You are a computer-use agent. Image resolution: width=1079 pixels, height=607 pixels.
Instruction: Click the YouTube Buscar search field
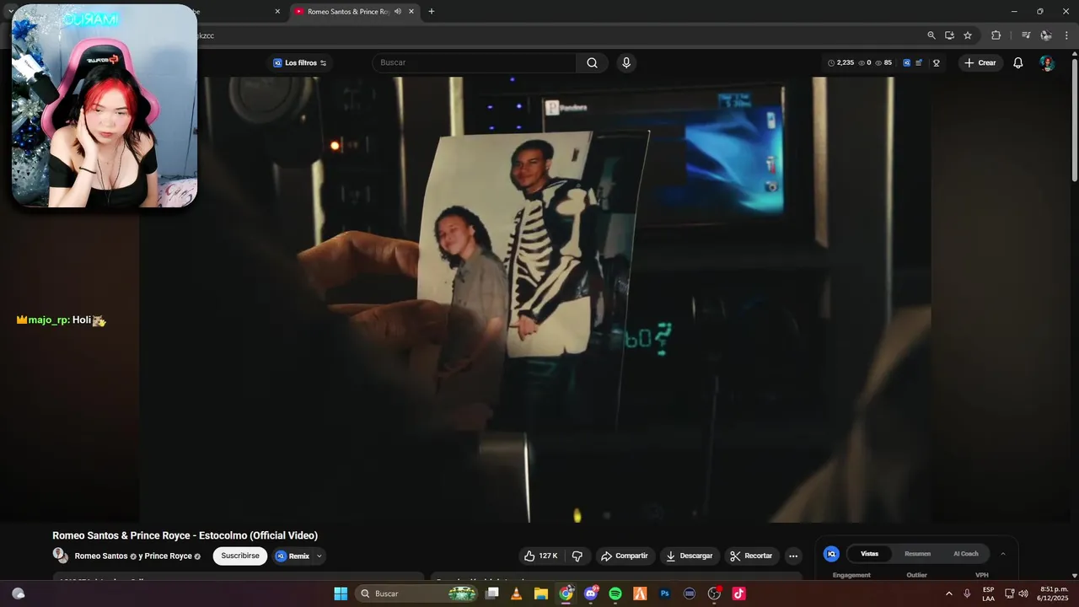coord(475,62)
